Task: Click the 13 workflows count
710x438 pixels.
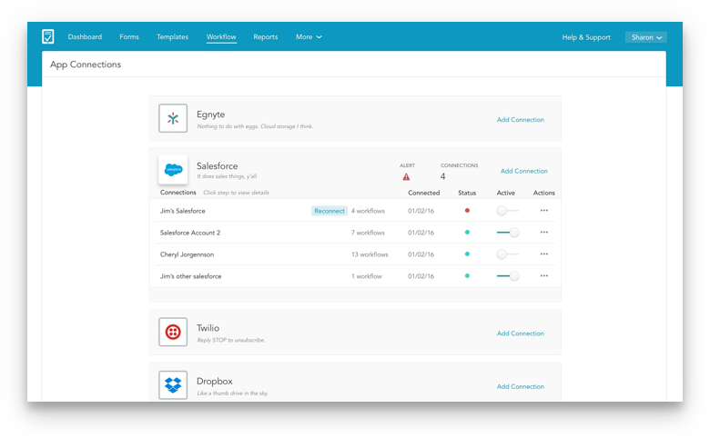Action: (x=370, y=254)
